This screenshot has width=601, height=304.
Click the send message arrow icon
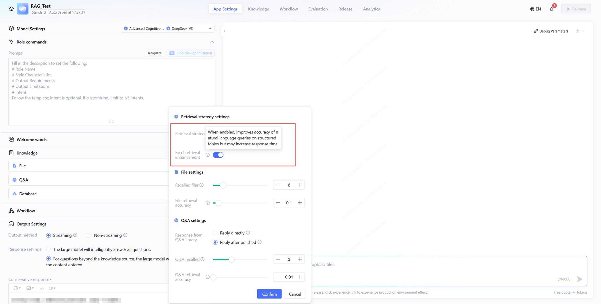click(x=580, y=279)
